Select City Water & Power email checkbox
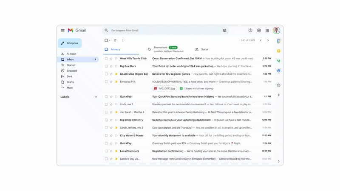The image size is (340, 191). 106,135
